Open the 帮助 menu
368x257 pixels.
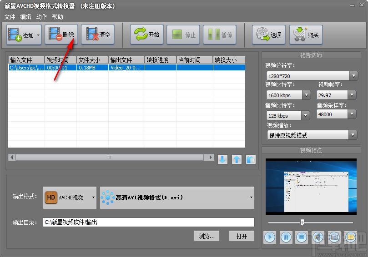coord(57,17)
